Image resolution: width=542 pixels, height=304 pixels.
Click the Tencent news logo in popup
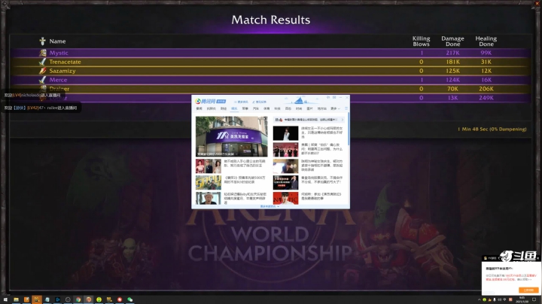coord(211,102)
